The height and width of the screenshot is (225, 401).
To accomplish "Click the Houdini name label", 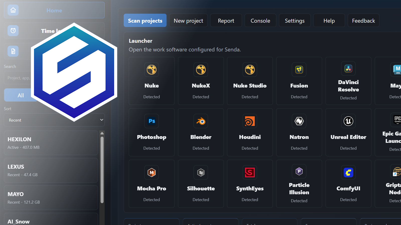I will pyautogui.click(x=250, y=137).
